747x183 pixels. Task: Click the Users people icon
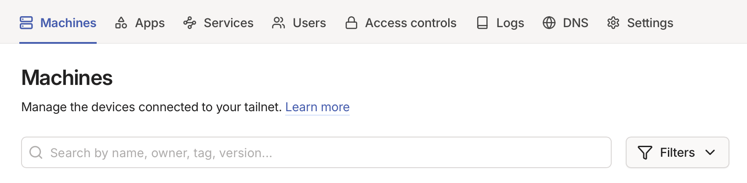(x=279, y=23)
